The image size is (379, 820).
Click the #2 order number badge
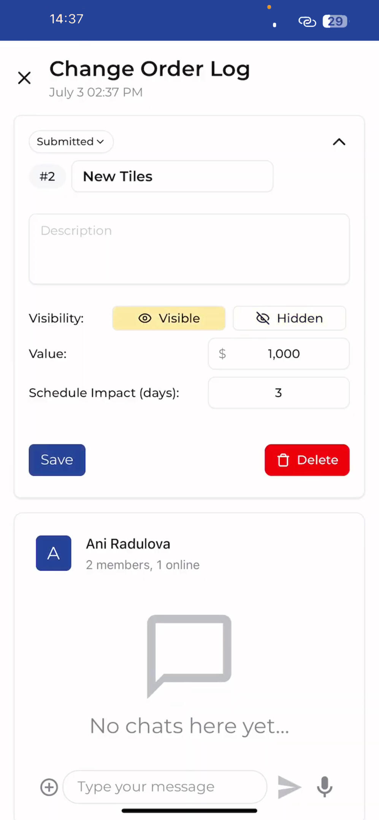pos(48,176)
